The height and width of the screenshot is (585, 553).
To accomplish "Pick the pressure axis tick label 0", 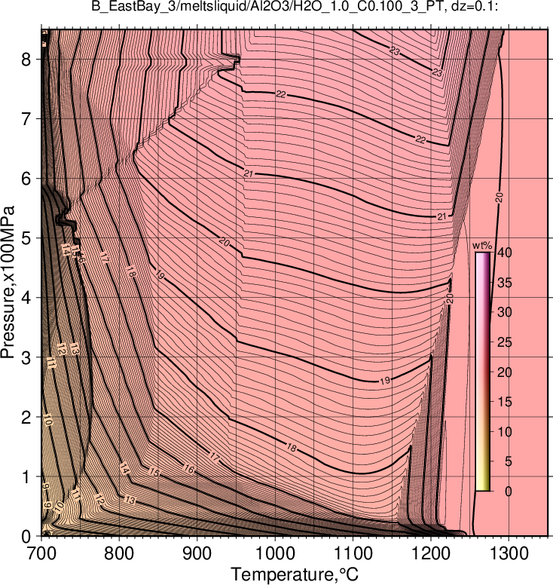I will click(26, 537).
